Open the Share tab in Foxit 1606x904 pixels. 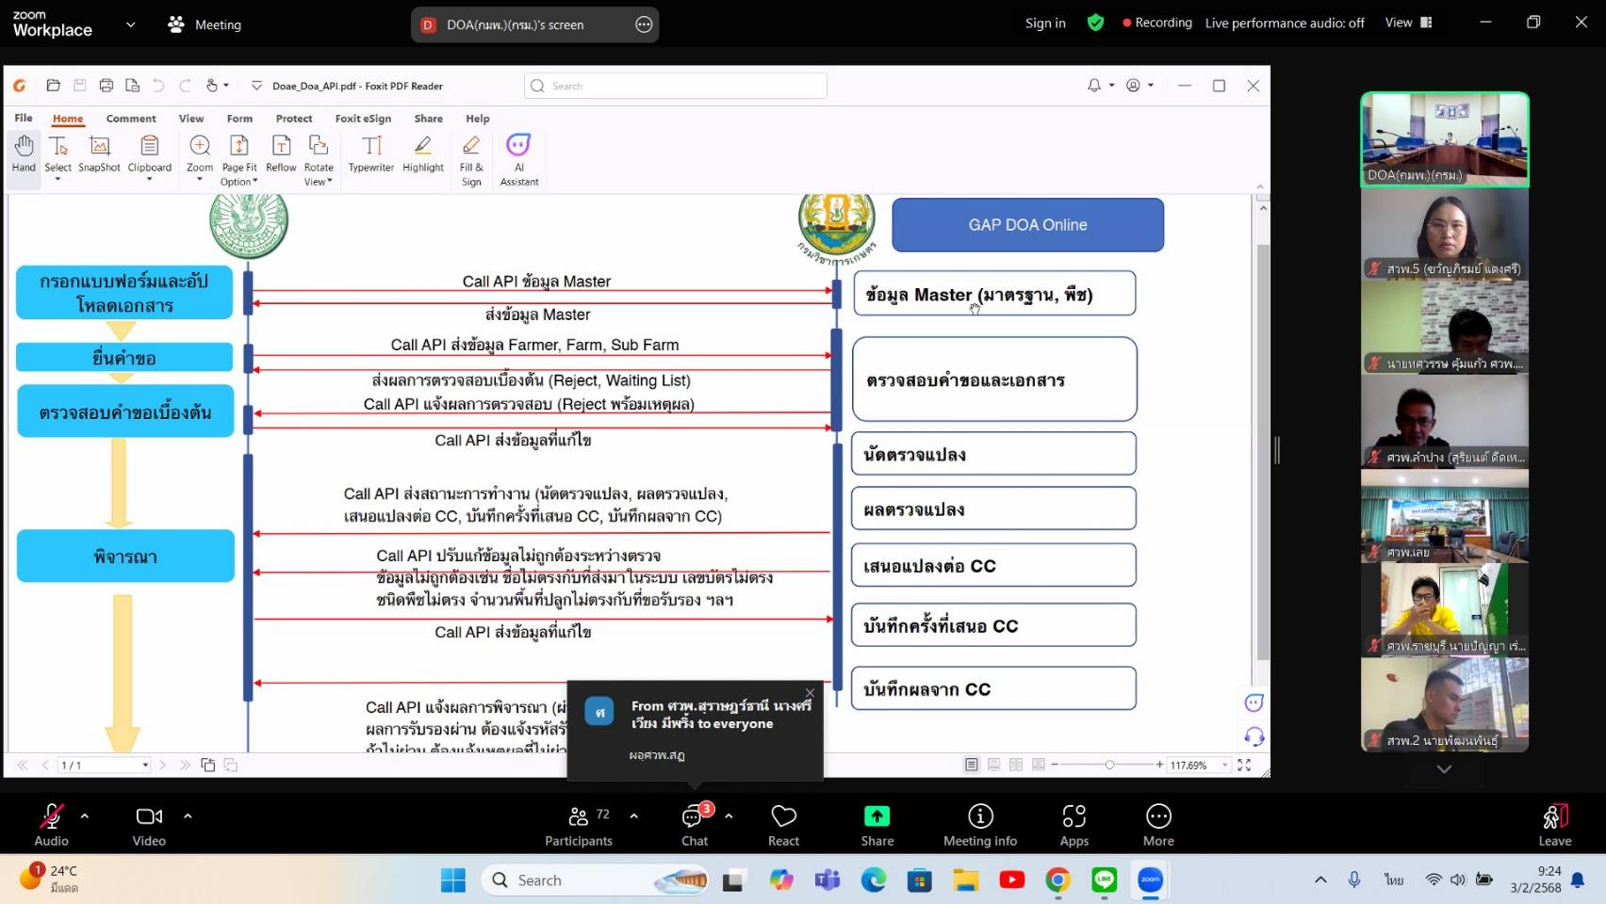coord(429,119)
